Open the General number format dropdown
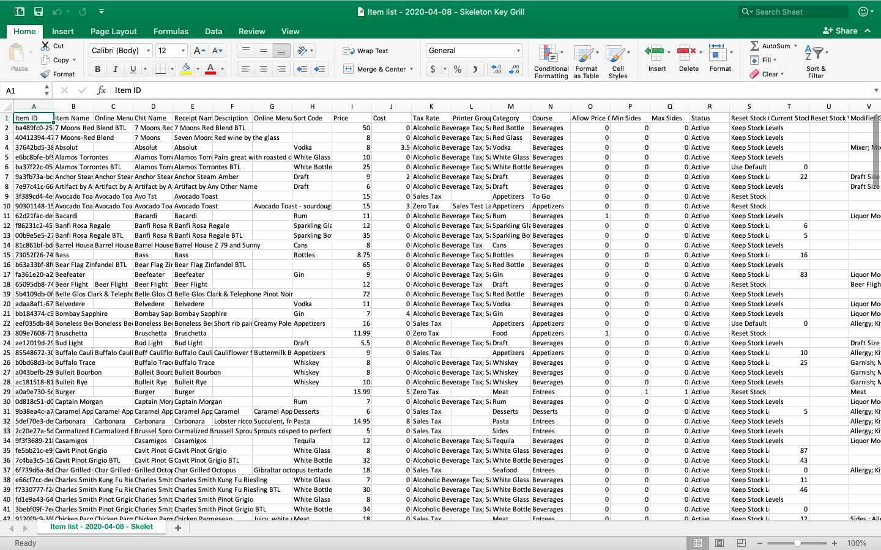Screen dimensions: 881x550 click(518, 51)
